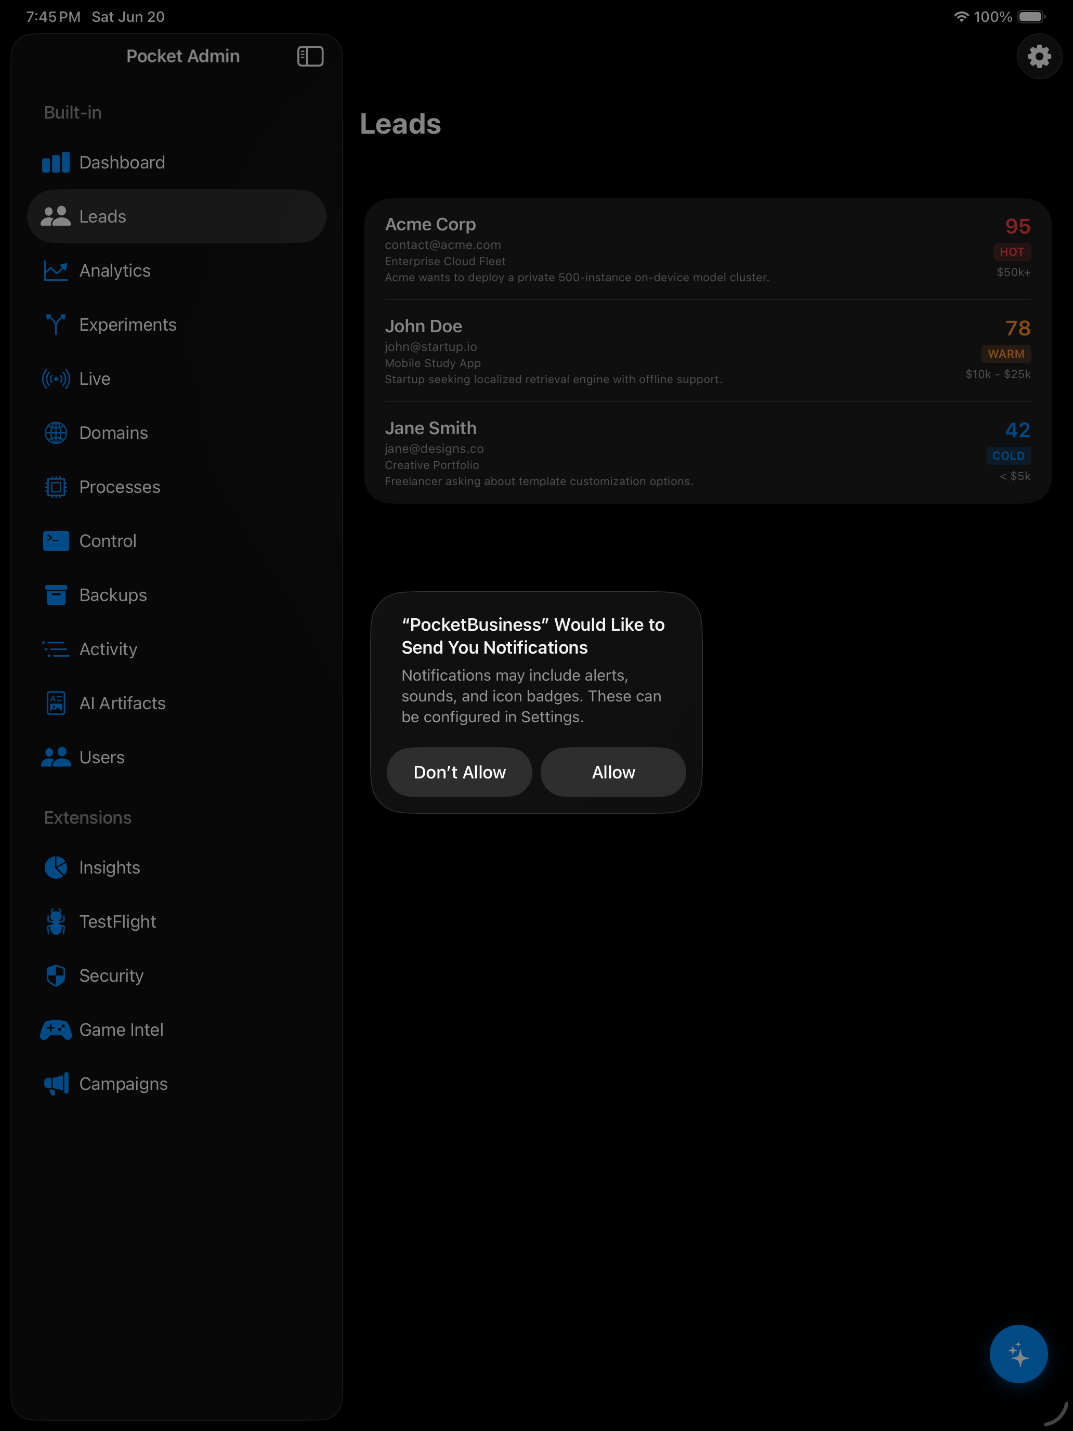This screenshot has height=1431, width=1073.
Task: Tap the Control terminal icon
Action: (56, 541)
